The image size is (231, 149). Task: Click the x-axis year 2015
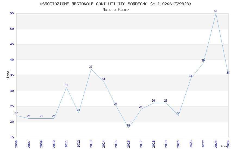click(116, 144)
